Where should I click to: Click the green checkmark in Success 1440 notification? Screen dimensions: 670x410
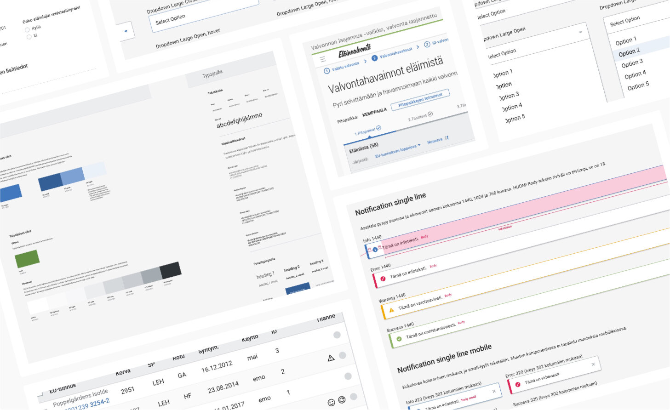tap(399, 339)
